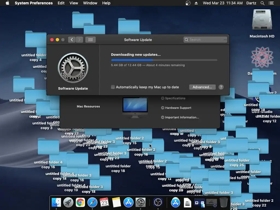
Task: Click the download progress bar
Action: point(164,60)
